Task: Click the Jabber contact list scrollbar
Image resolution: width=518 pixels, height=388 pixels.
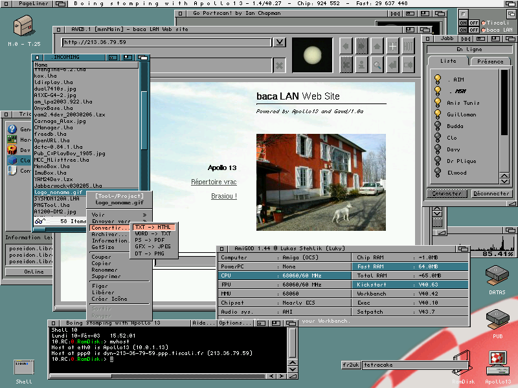Action: point(504,103)
